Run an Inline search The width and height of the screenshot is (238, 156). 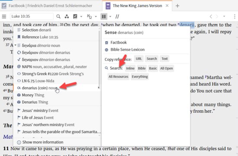point(130,68)
